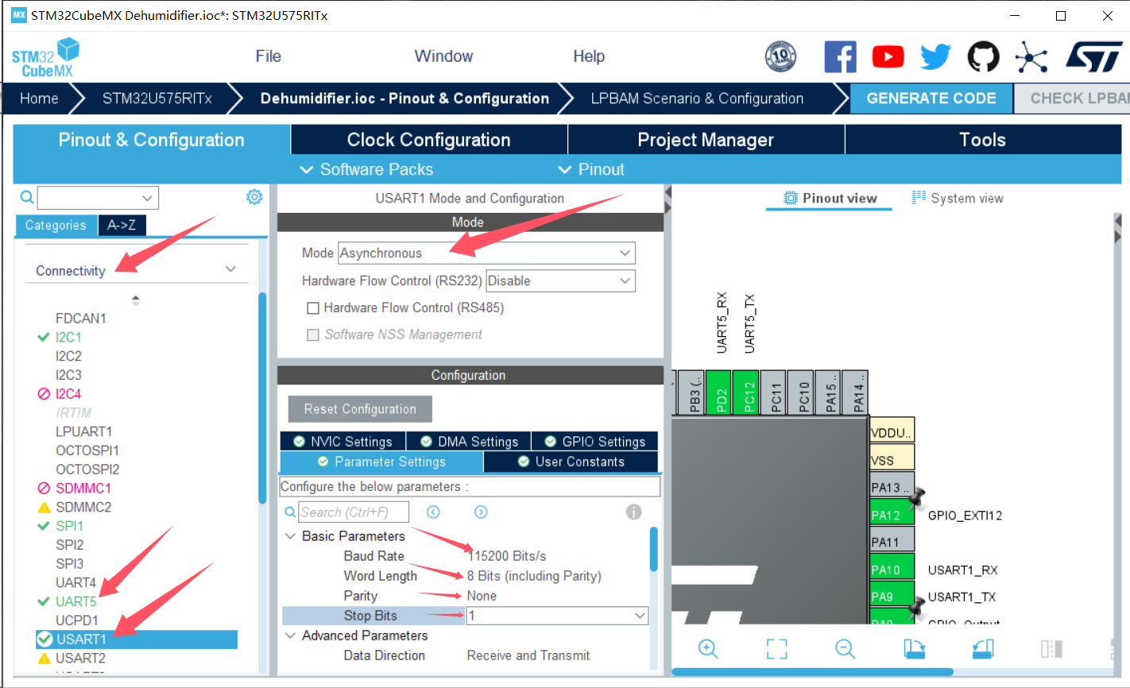Click the STM32U575RITx breadcrumb
The height and width of the screenshot is (688, 1130).
[157, 99]
